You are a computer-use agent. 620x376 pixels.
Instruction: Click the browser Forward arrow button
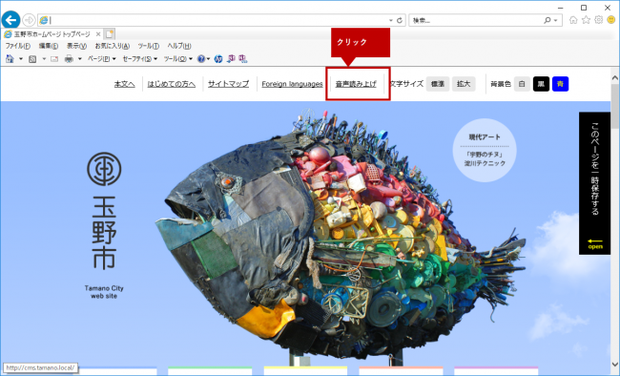point(29,20)
